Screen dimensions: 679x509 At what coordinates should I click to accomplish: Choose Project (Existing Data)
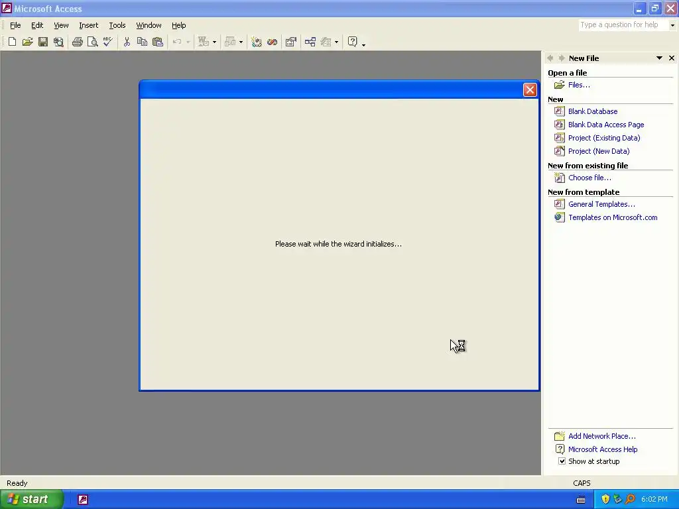point(603,138)
